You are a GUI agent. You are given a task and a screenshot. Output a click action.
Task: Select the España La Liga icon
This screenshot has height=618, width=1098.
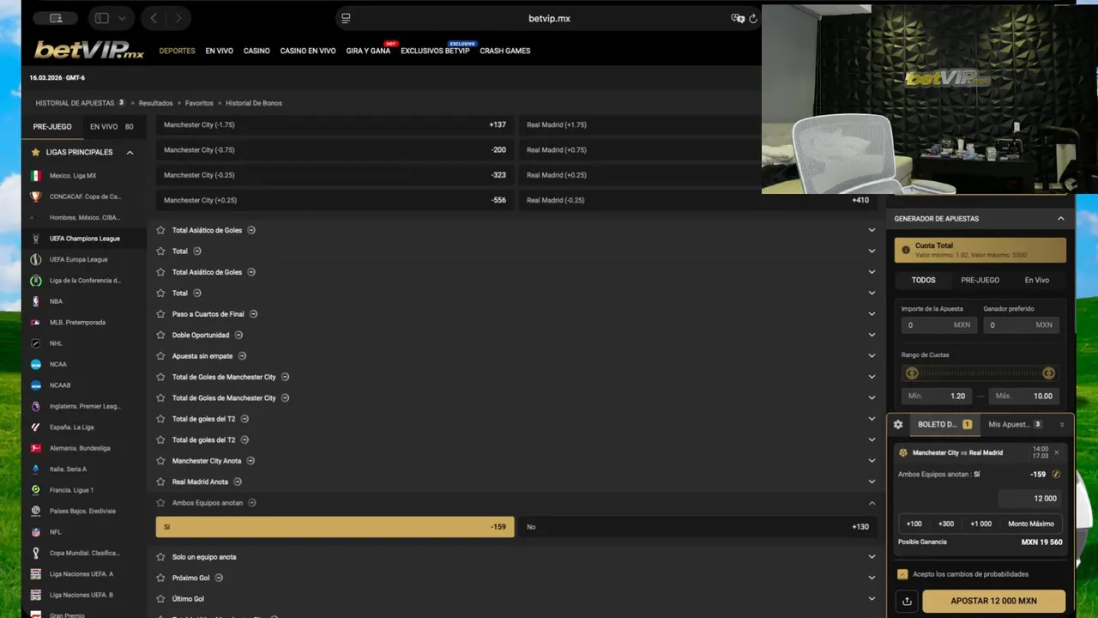pyautogui.click(x=35, y=427)
